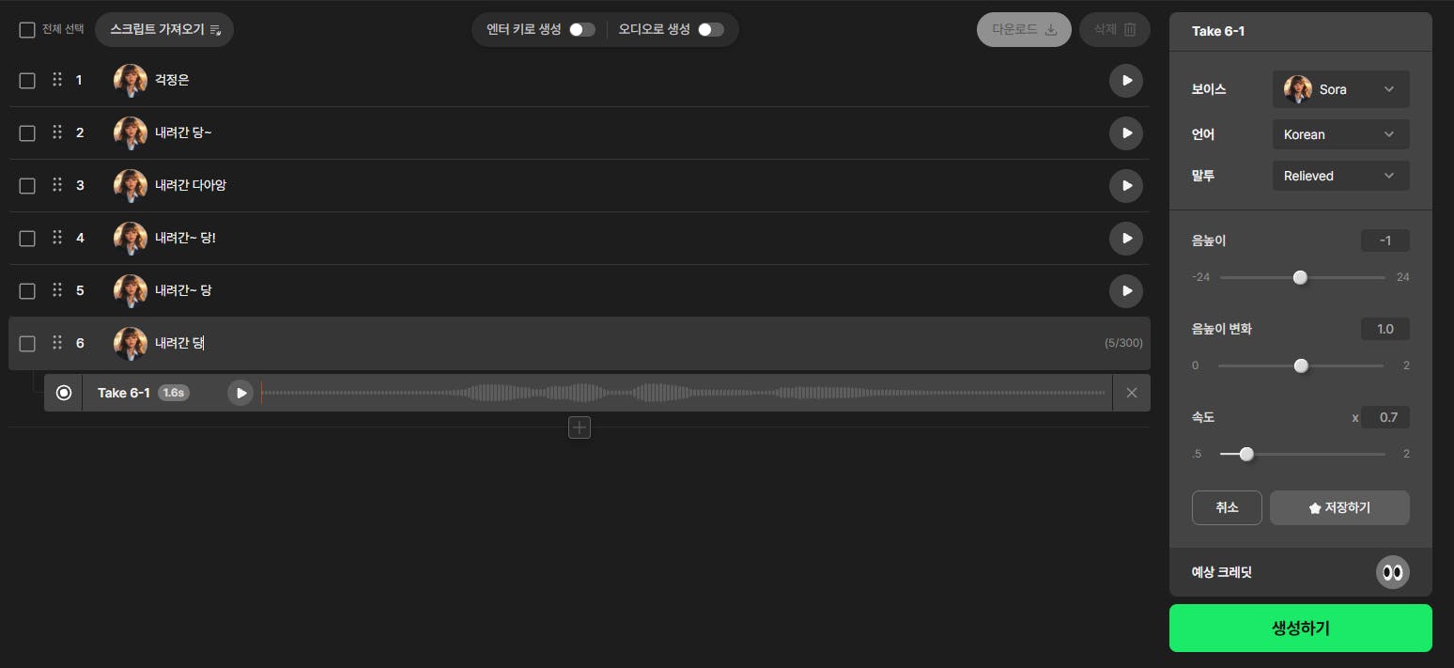
Task: Tick the checkbox for line 5
Action: coord(27,291)
